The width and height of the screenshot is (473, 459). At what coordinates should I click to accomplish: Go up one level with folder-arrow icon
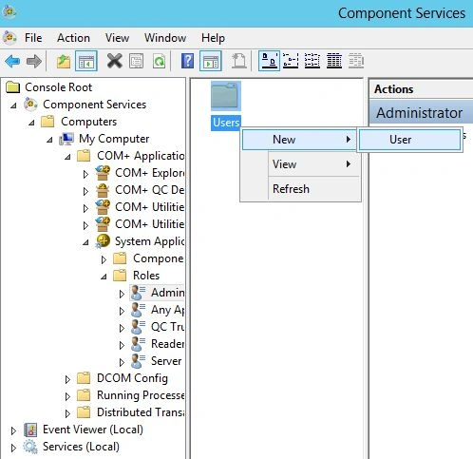click(64, 61)
